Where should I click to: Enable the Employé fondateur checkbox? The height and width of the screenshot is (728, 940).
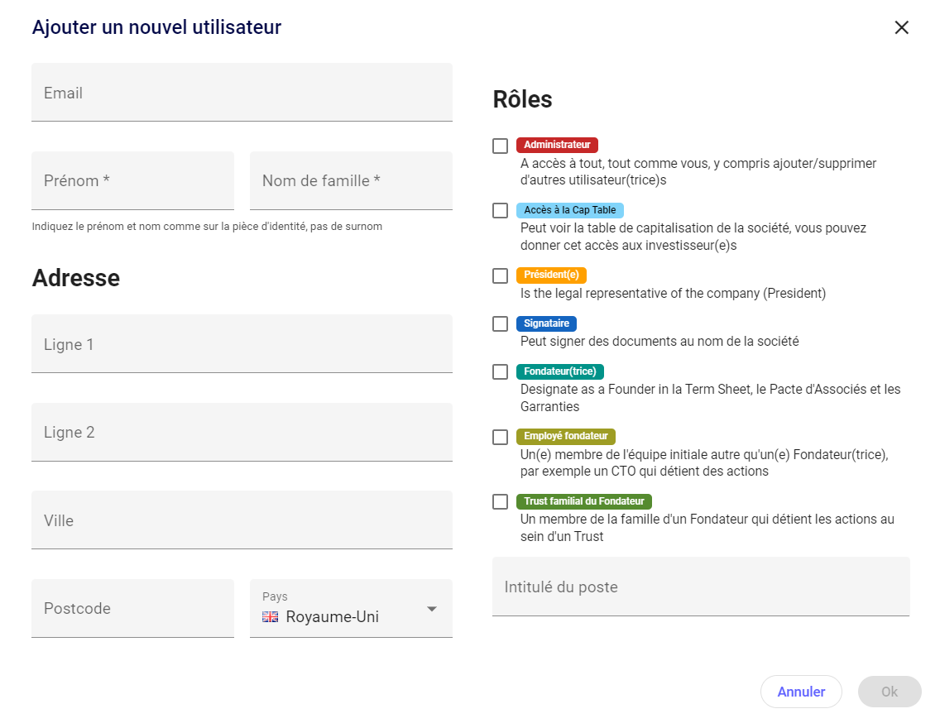point(500,437)
